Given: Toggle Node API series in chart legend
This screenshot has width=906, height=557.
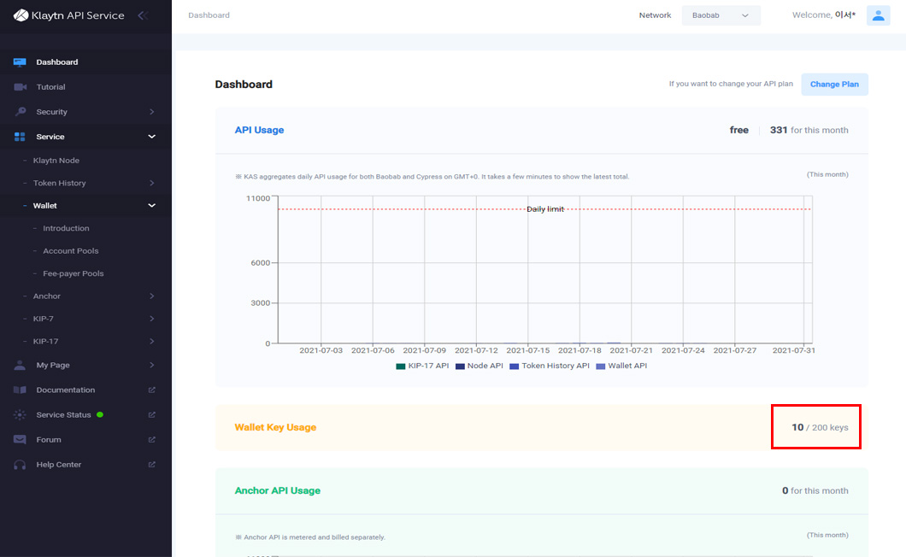Looking at the screenshot, I should (479, 366).
